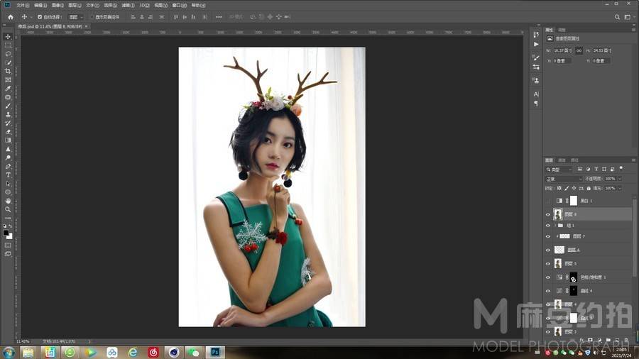Switch to the Channels tab
639x359 pixels.
point(562,160)
